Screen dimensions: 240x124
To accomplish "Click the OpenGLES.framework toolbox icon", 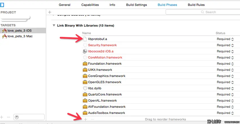I will (x=85, y=82).
